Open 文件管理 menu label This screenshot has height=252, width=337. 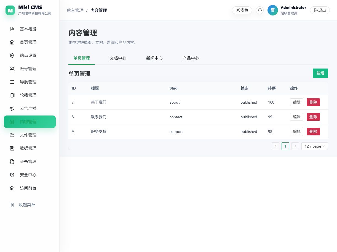(28, 135)
